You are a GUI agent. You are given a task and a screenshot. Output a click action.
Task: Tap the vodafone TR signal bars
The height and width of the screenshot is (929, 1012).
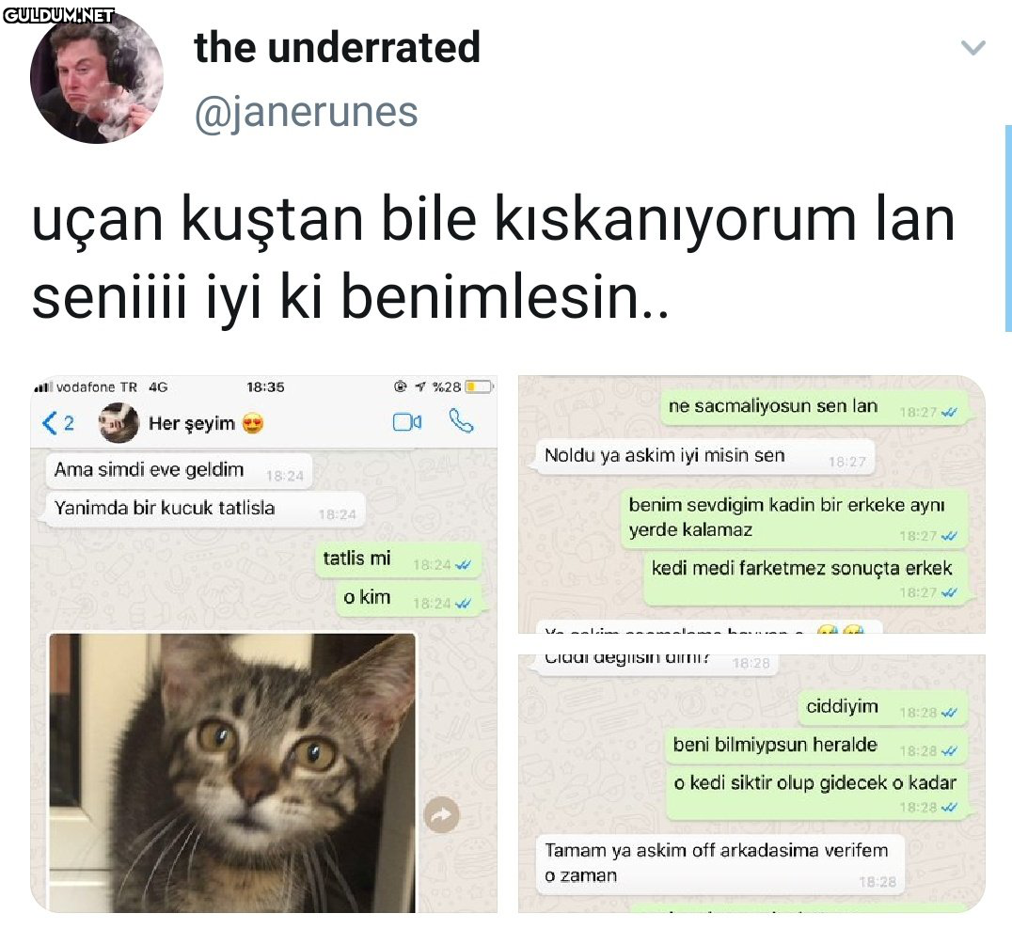(42, 387)
